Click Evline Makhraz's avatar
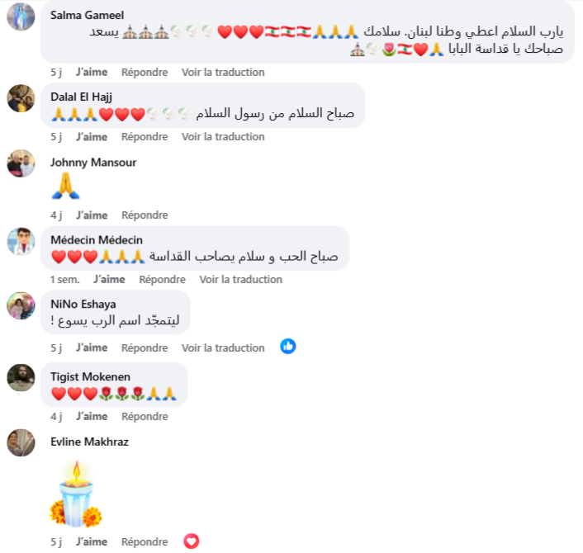583x553 pixels. coord(21,442)
